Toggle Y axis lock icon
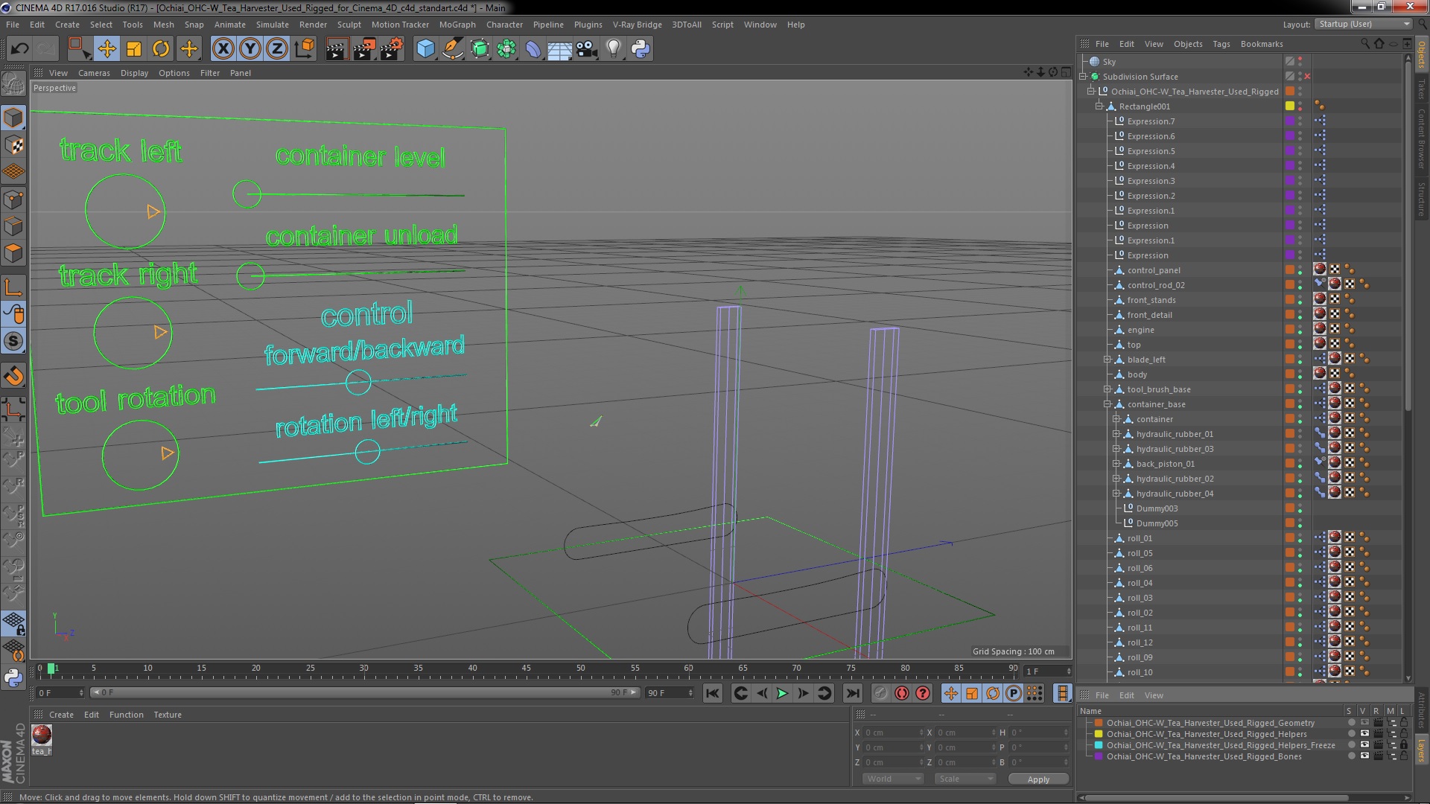The image size is (1430, 804). tap(250, 49)
